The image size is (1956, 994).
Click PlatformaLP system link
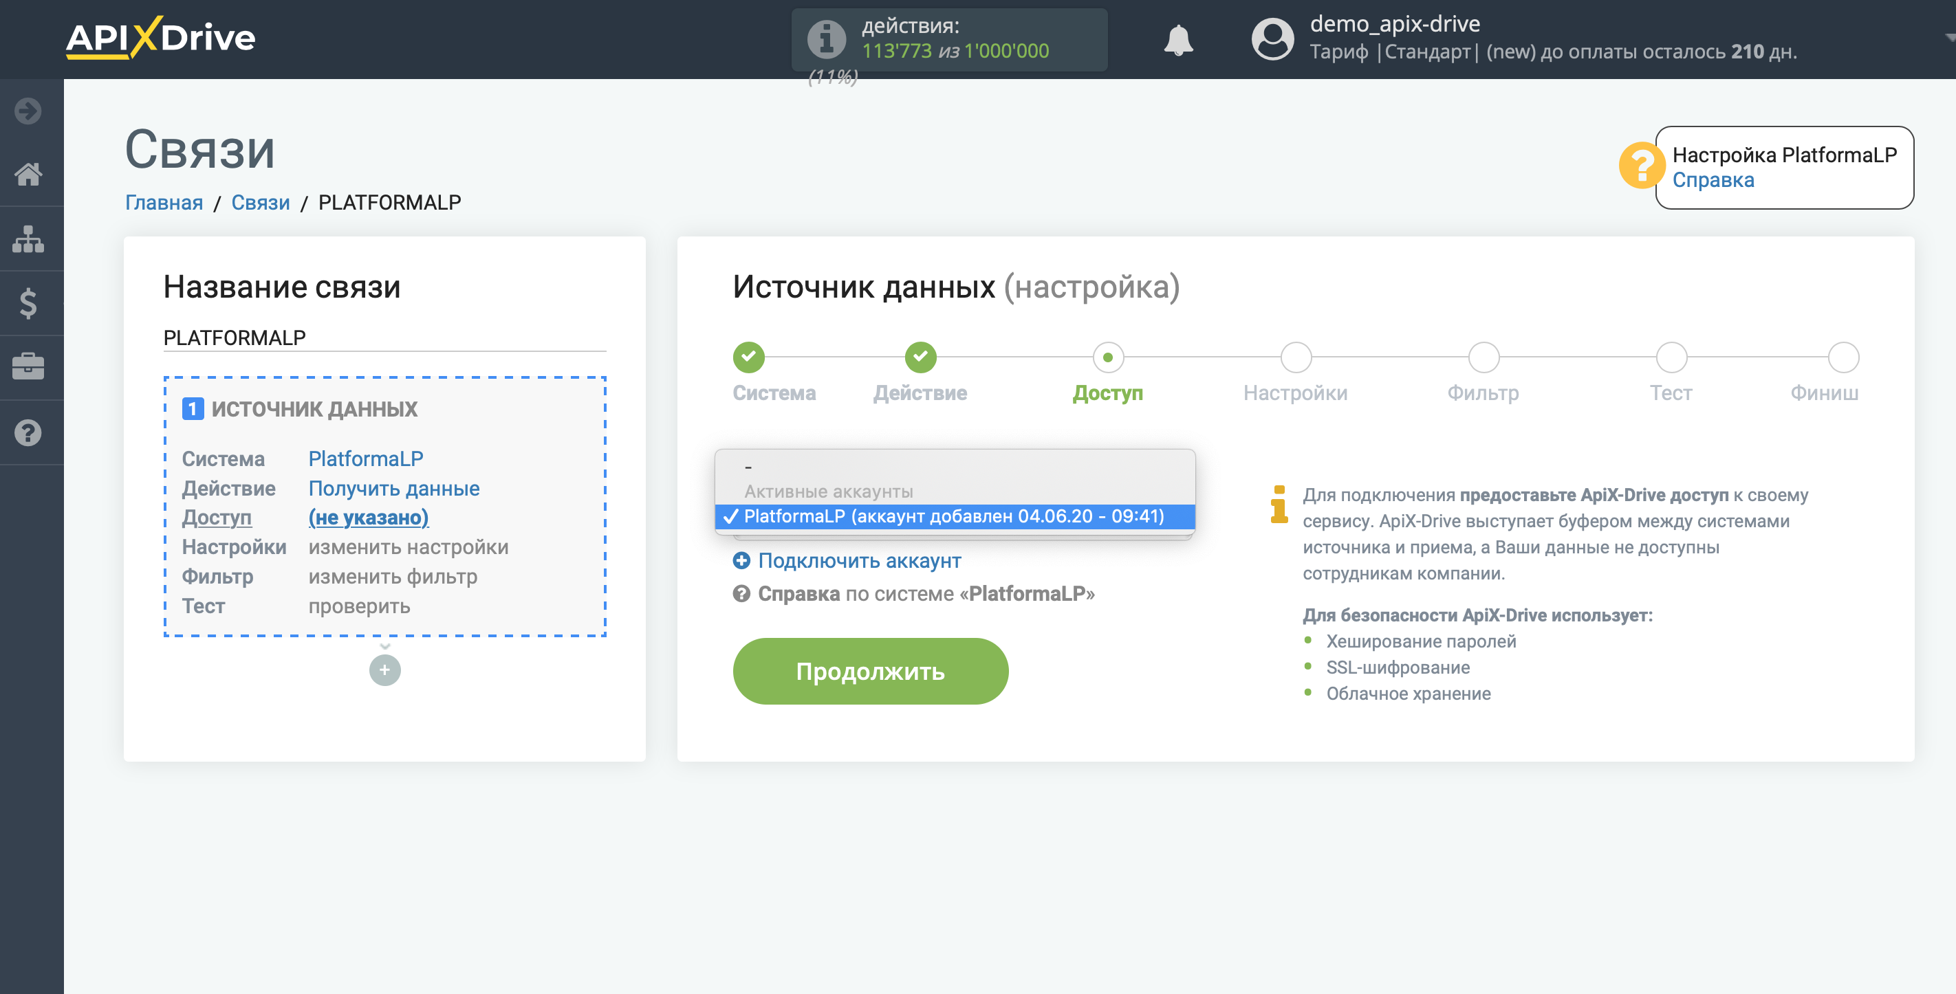[x=365, y=459]
